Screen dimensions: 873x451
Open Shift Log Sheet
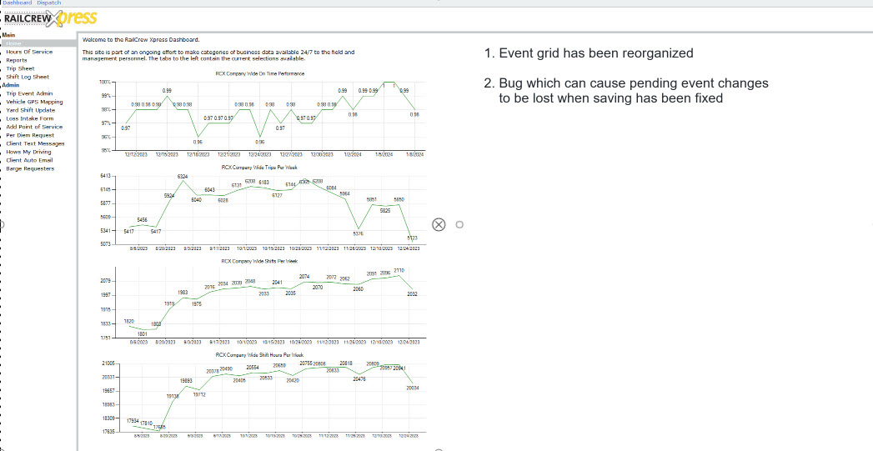(x=28, y=77)
